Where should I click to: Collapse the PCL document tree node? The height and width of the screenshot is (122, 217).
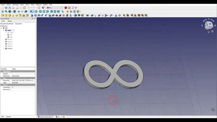tap(1, 28)
